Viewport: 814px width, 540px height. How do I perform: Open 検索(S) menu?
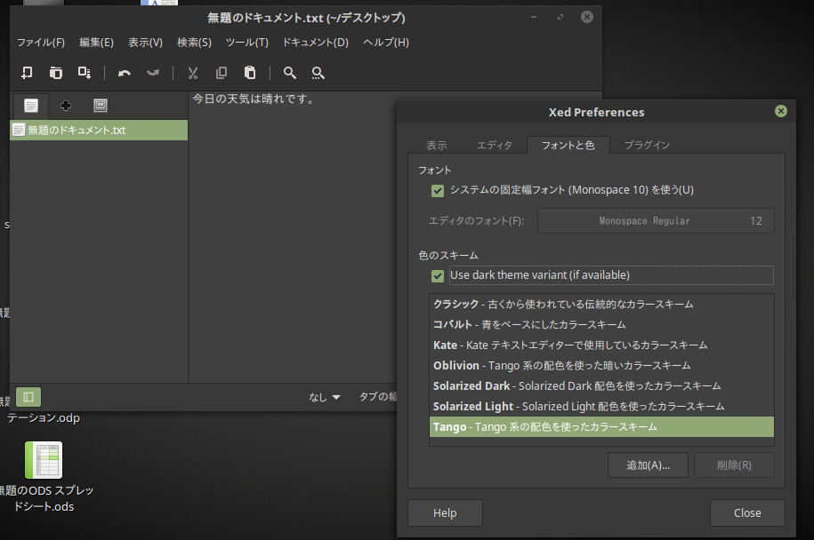[194, 43]
